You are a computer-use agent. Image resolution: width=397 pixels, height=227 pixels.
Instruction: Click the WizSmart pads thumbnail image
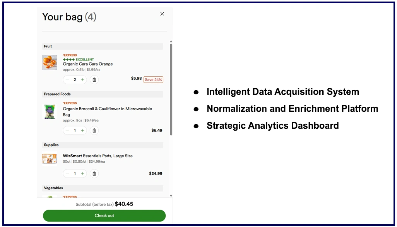(x=50, y=159)
